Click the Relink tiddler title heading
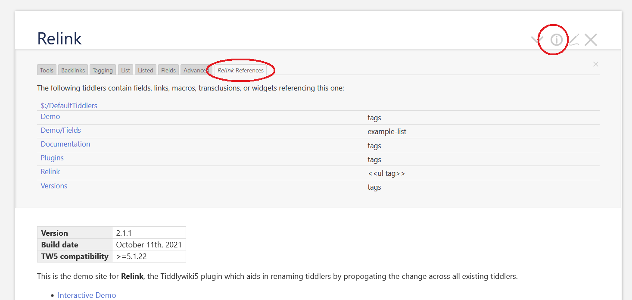The image size is (632, 300). tap(59, 38)
